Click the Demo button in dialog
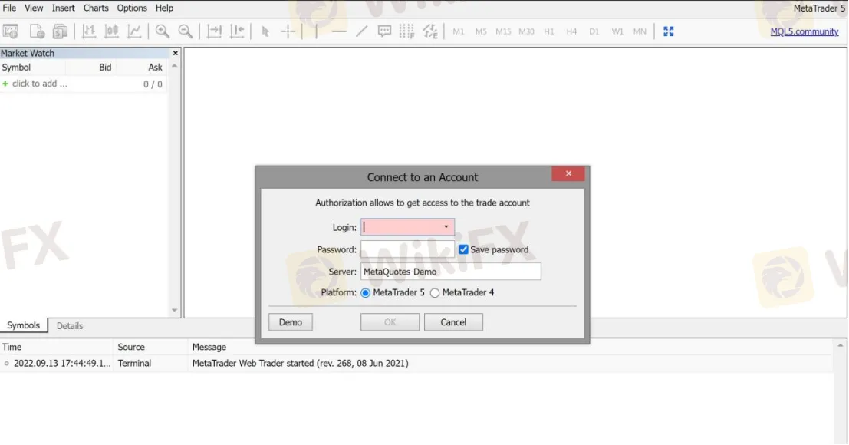The height and width of the screenshot is (445, 849). [291, 322]
